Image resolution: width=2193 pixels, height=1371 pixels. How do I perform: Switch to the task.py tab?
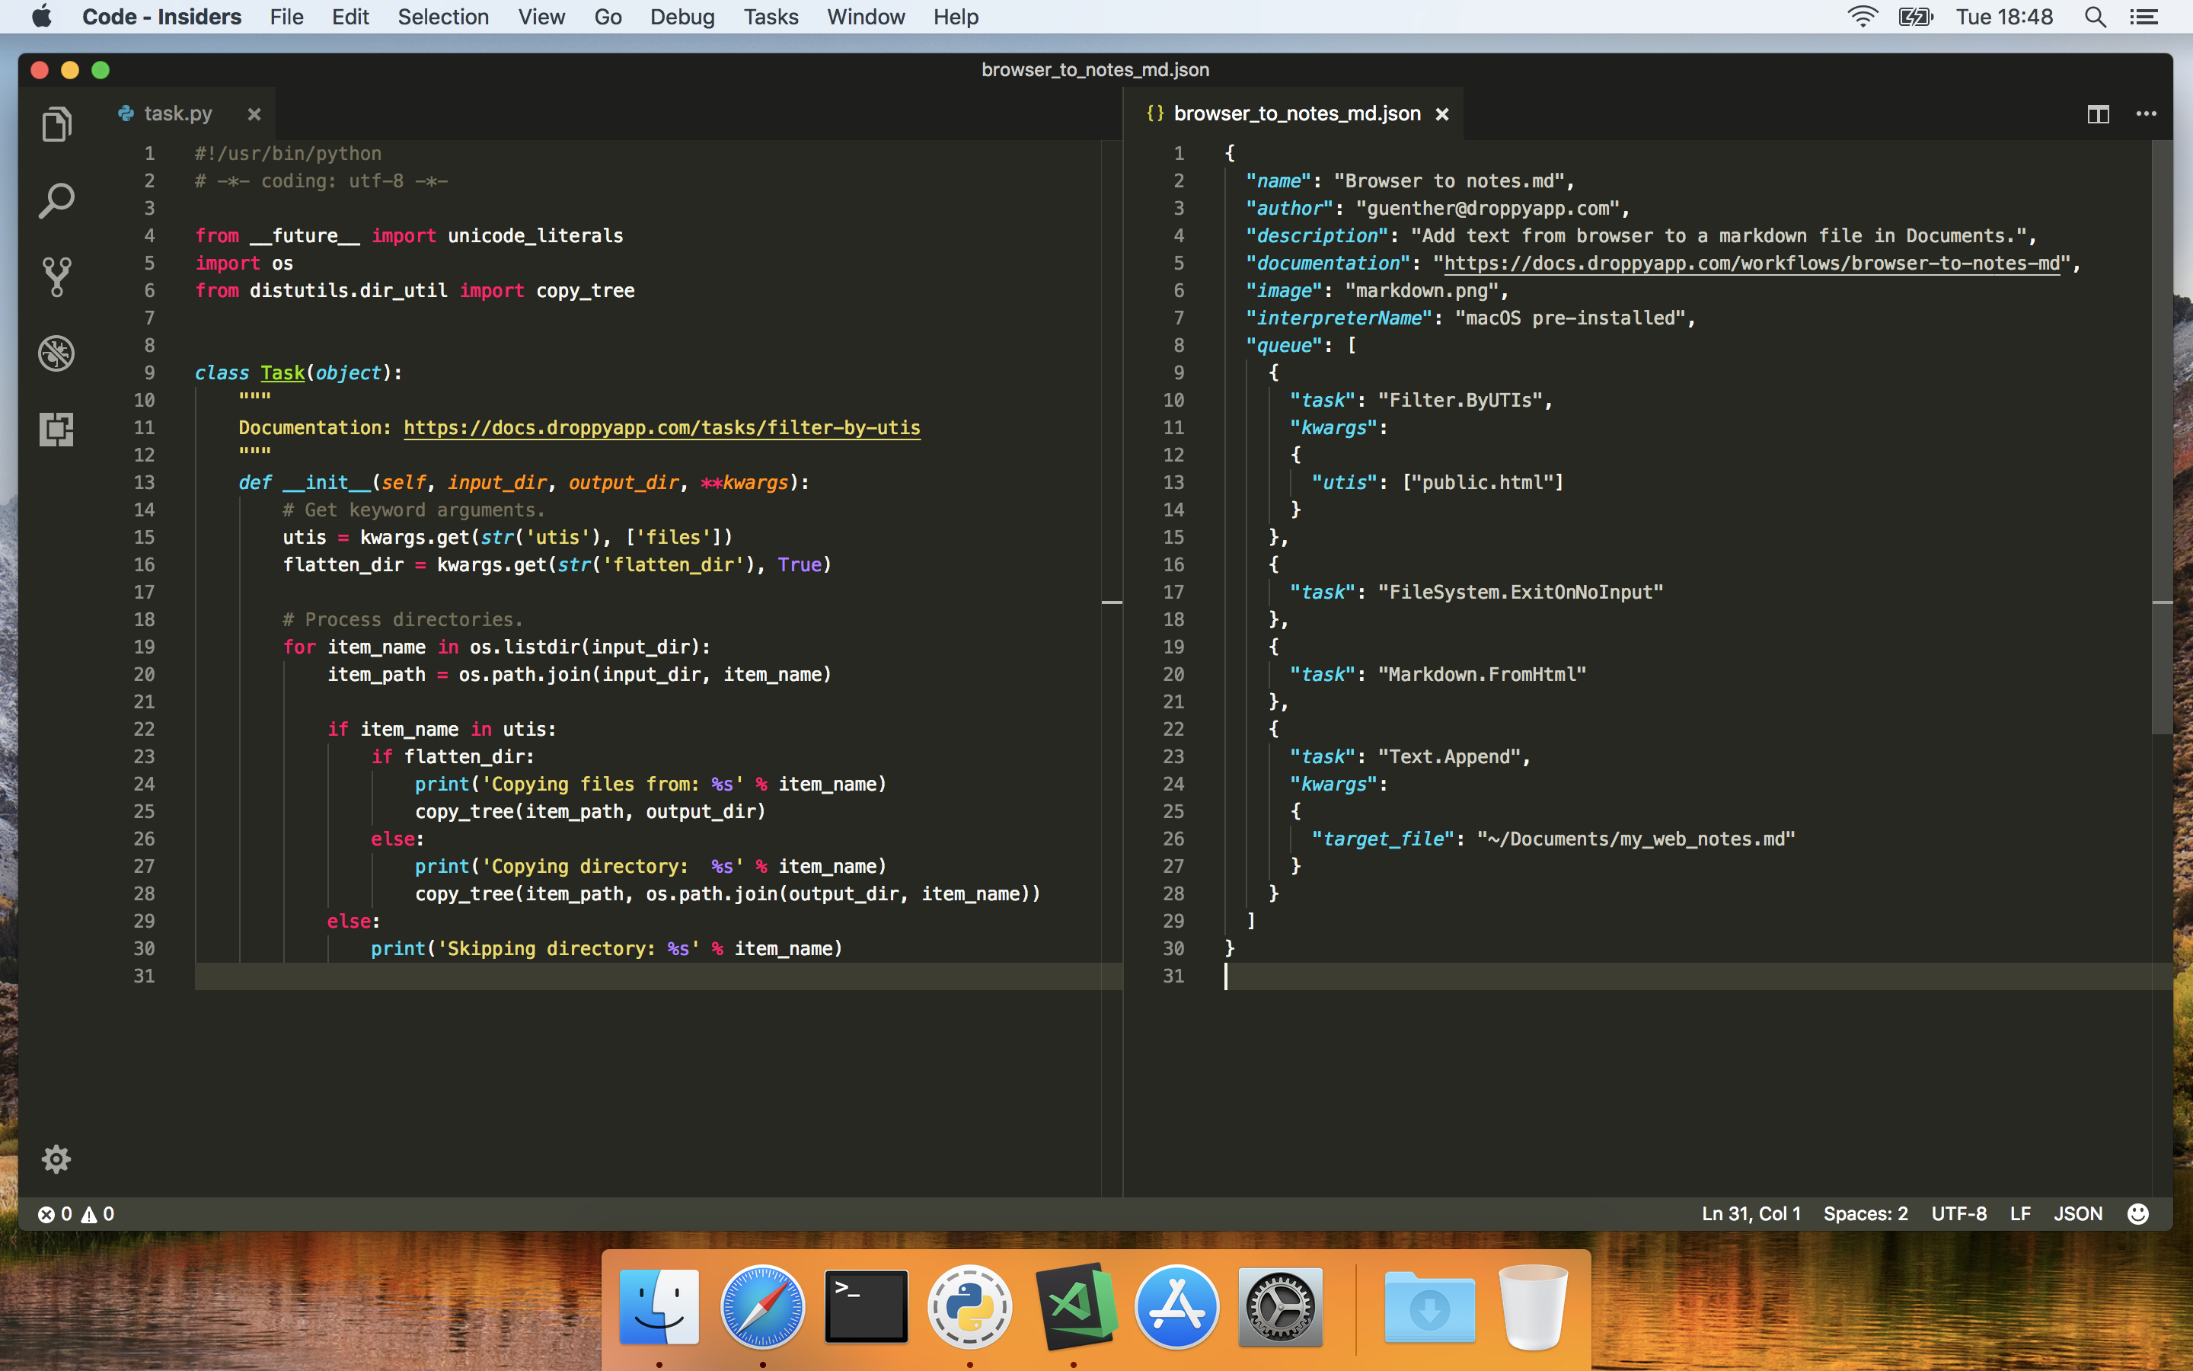click(177, 113)
